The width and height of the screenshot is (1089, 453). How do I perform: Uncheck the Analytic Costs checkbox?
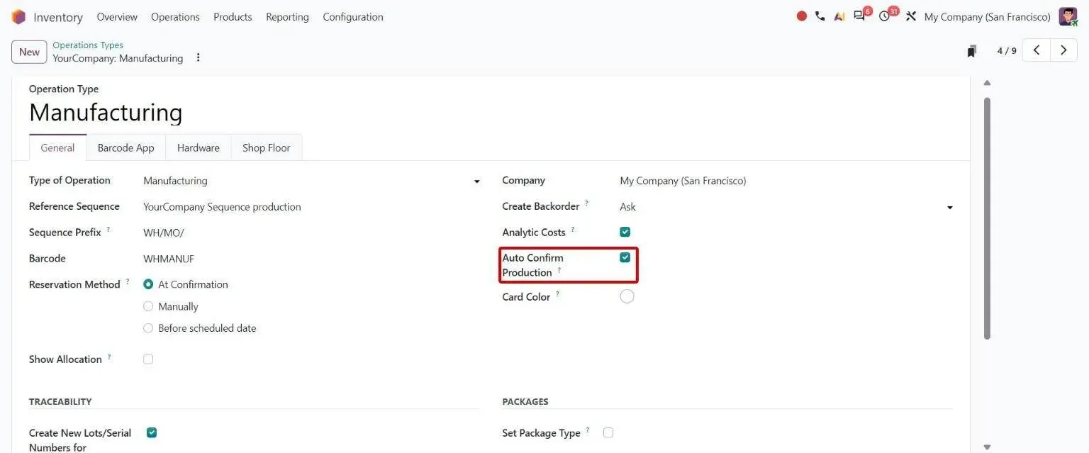(625, 232)
